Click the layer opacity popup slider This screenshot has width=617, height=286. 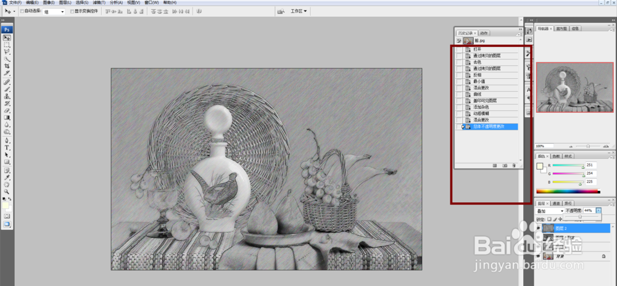click(x=580, y=216)
